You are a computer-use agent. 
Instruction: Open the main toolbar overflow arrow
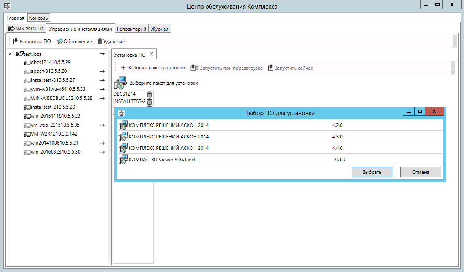point(455,46)
